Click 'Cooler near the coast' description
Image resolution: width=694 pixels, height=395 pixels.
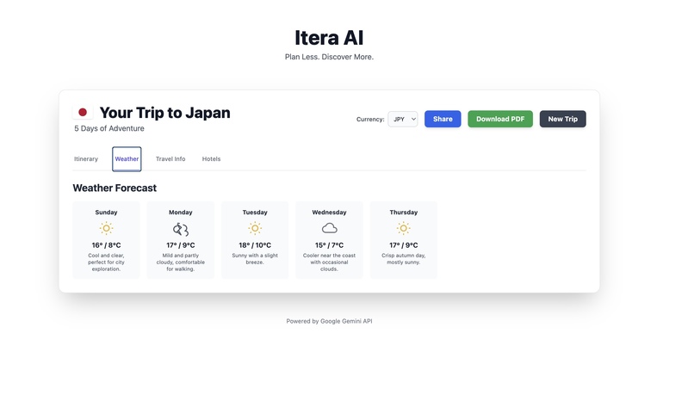coord(329,262)
